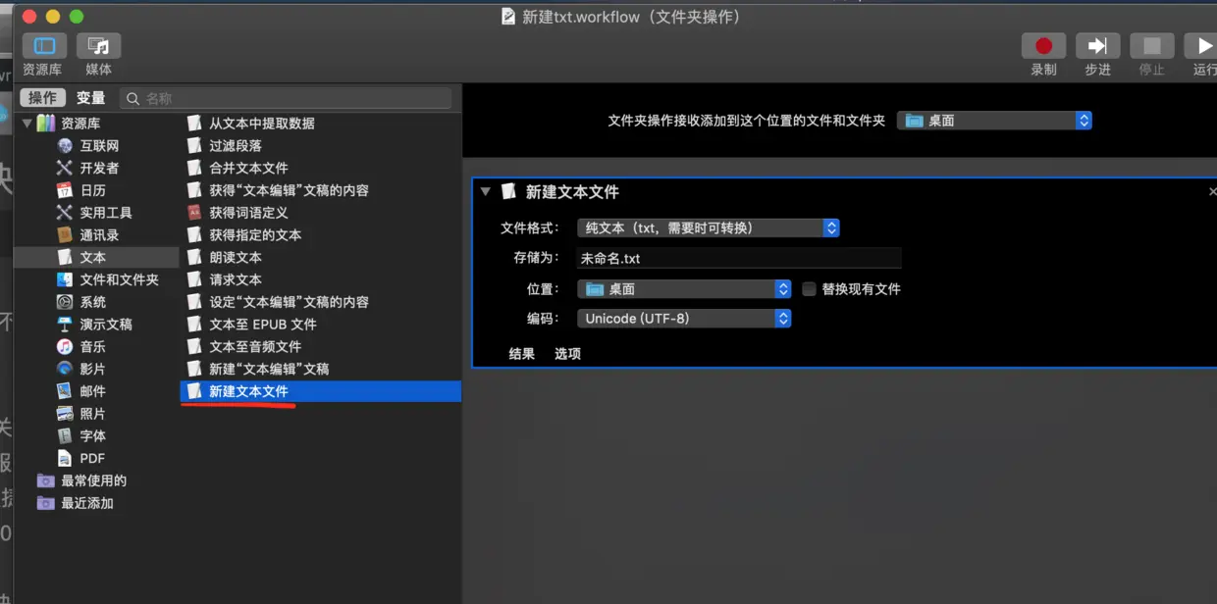Image resolution: width=1217 pixels, height=604 pixels.
Task: Click the 结果 link in the action panel
Action: point(521,354)
